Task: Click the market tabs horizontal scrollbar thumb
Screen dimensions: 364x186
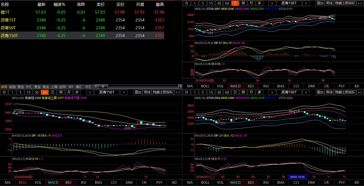Action: (x=103, y=87)
